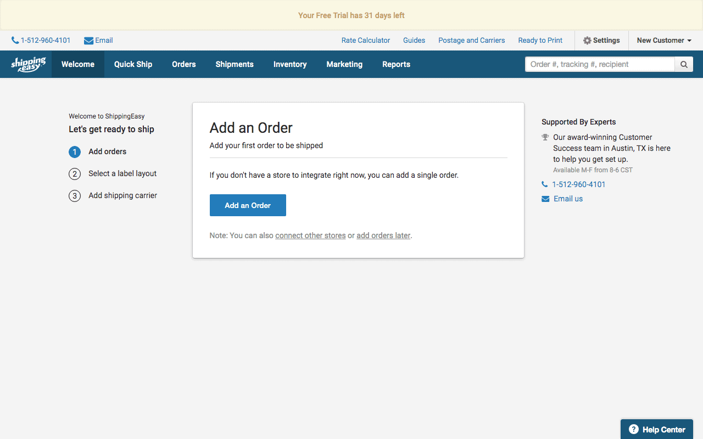The height and width of the screenshot is (439, 703).
Task: Select the Add orders step label
Action: [x=108, y=152]
